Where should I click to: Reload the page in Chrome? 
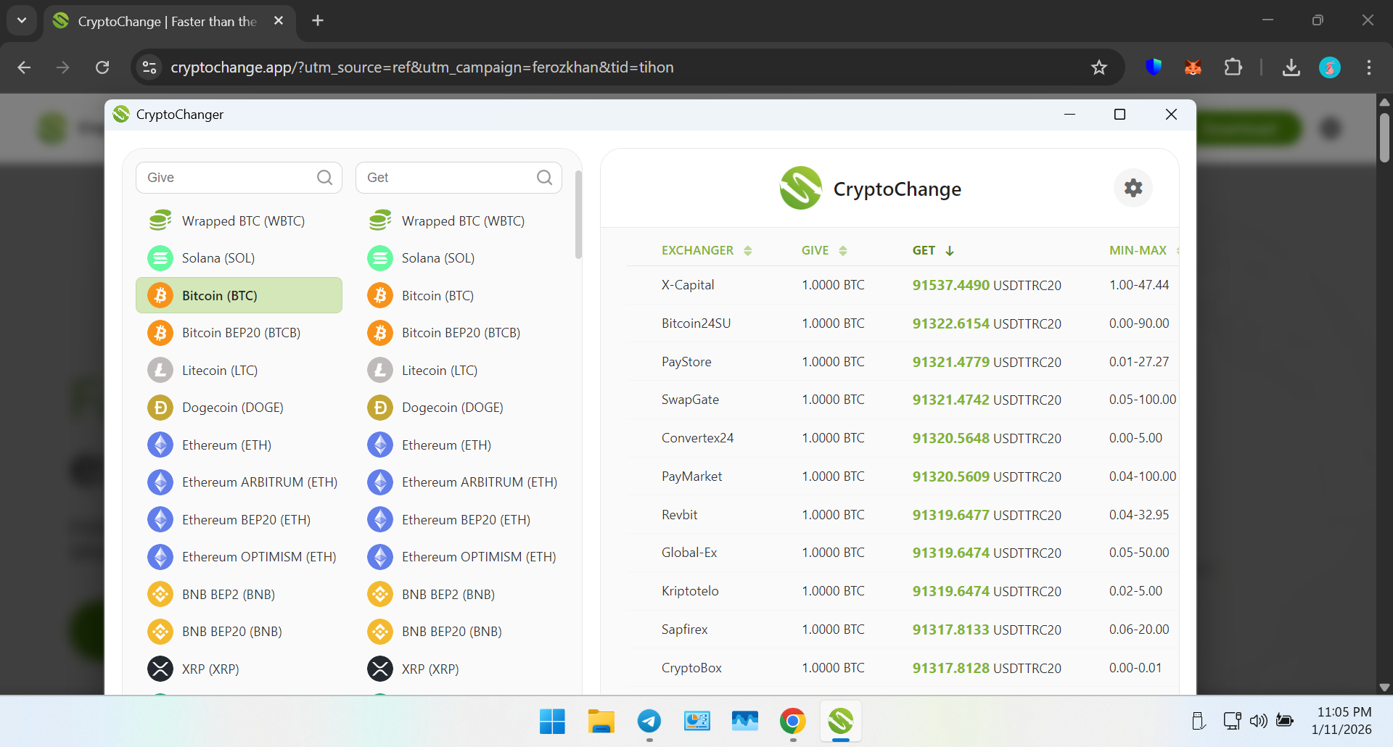[x=102, y=67]
